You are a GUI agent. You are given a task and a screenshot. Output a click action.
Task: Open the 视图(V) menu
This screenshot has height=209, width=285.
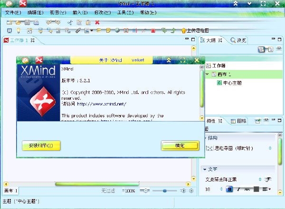(58, 12)
